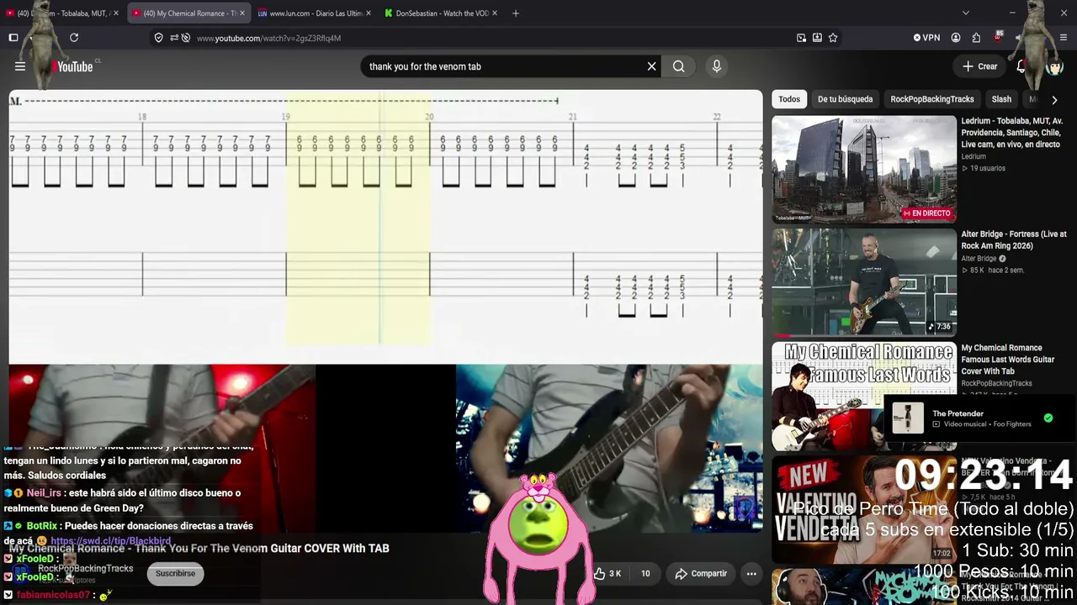Click the video player tablature area

click(385, 227)
